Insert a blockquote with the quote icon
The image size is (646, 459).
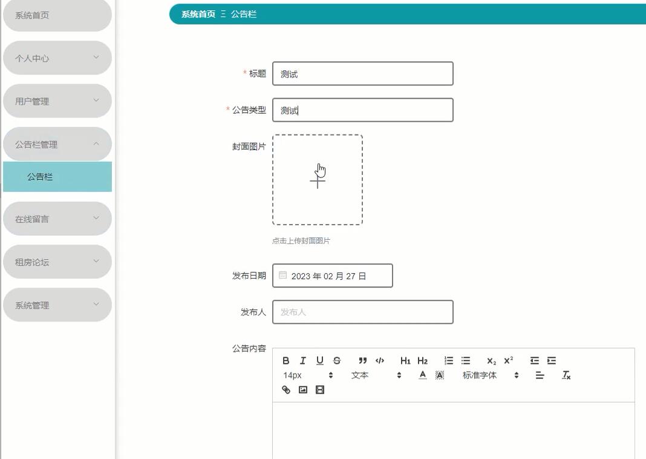tap(362, 360)
